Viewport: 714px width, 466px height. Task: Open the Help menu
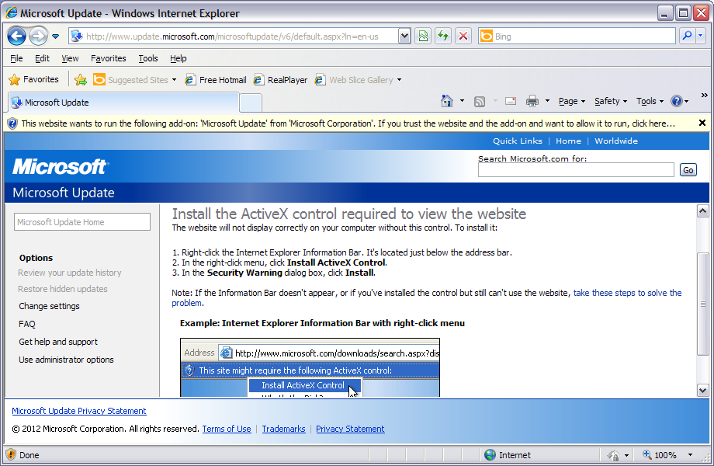click(178, 58)
